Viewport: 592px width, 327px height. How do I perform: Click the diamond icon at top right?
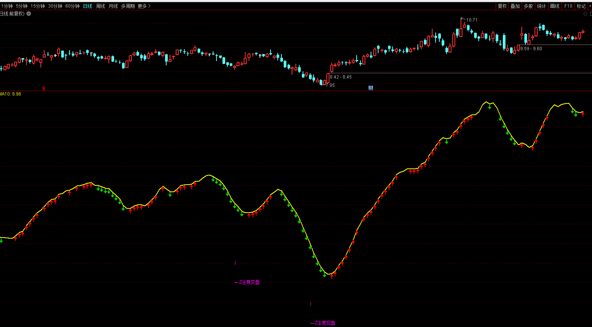586,14
